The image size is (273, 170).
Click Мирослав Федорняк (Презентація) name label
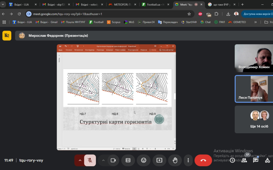click(x=58, y=36)
